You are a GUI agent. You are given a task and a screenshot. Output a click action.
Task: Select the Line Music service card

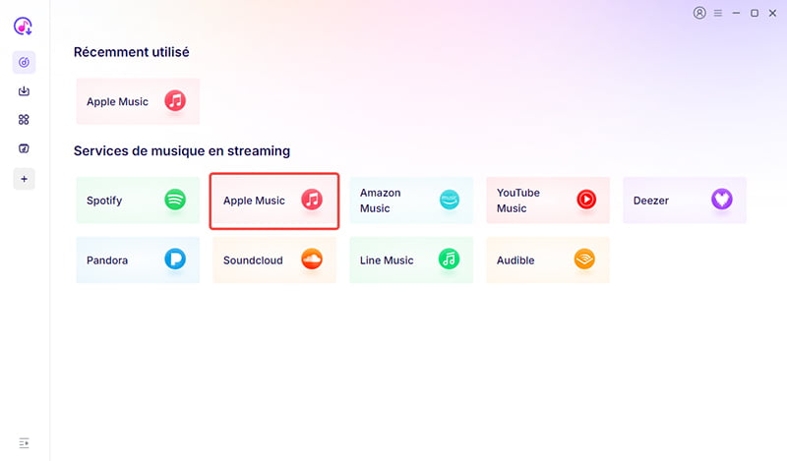click(411, 259)
